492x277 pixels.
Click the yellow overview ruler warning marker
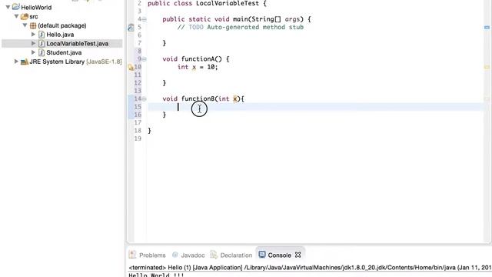tap(487, 67)
